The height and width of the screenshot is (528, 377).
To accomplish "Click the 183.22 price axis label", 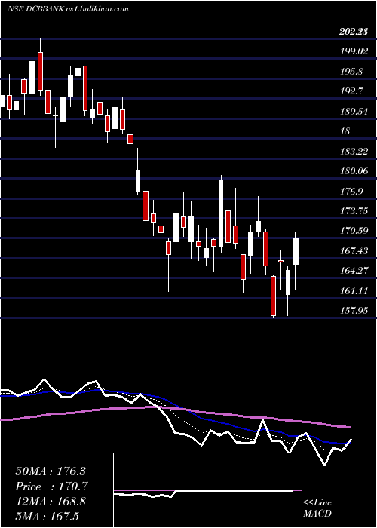I will [x=354, y=151].
